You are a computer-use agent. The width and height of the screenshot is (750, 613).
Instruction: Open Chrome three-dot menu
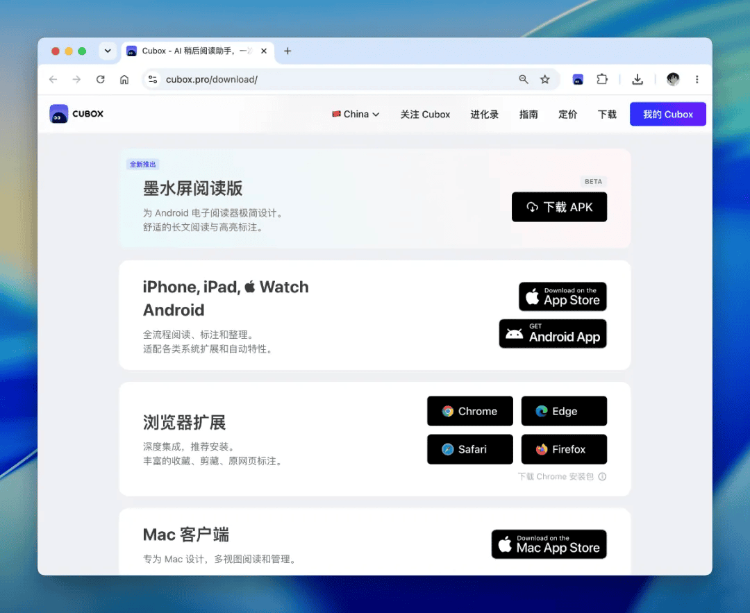[697, 79]
